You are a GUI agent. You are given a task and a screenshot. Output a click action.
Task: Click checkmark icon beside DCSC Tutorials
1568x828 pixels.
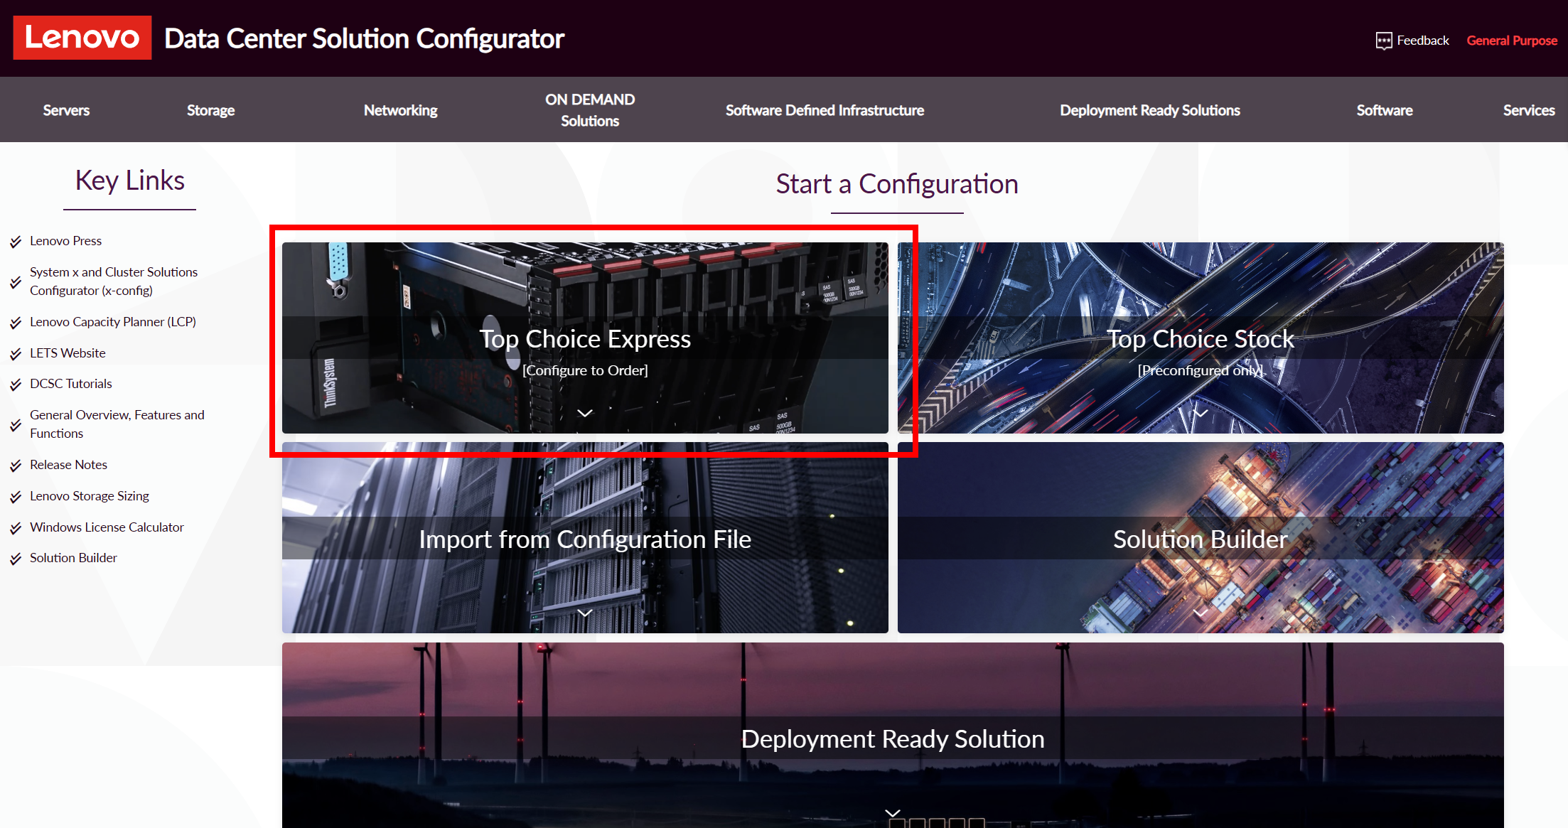16,385
